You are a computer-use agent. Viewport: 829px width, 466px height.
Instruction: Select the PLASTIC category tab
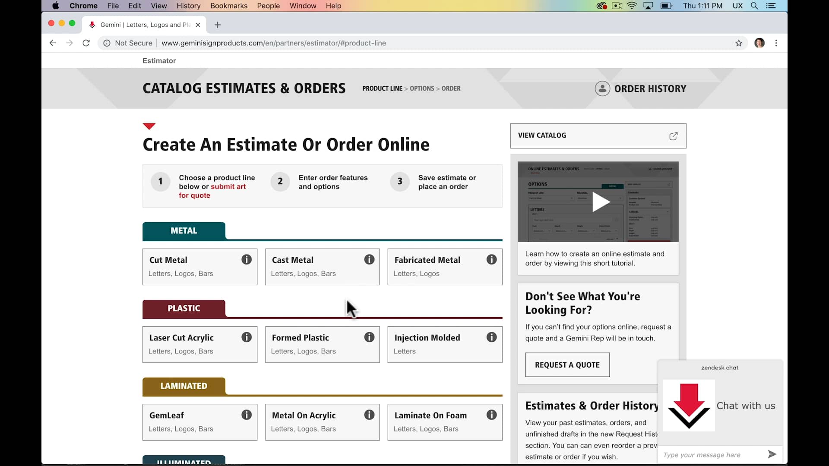coord(184,309)
